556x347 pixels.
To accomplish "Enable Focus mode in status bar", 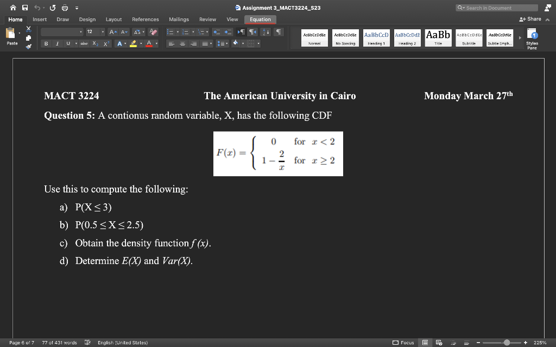I will pyautogui.click(x=403, y=343).
